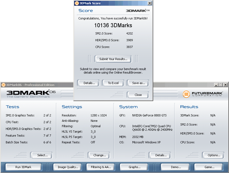Close 3DMark Score dialog via title bar X
The width and height of the screenshot is (229, 173).
pos(149,3)
